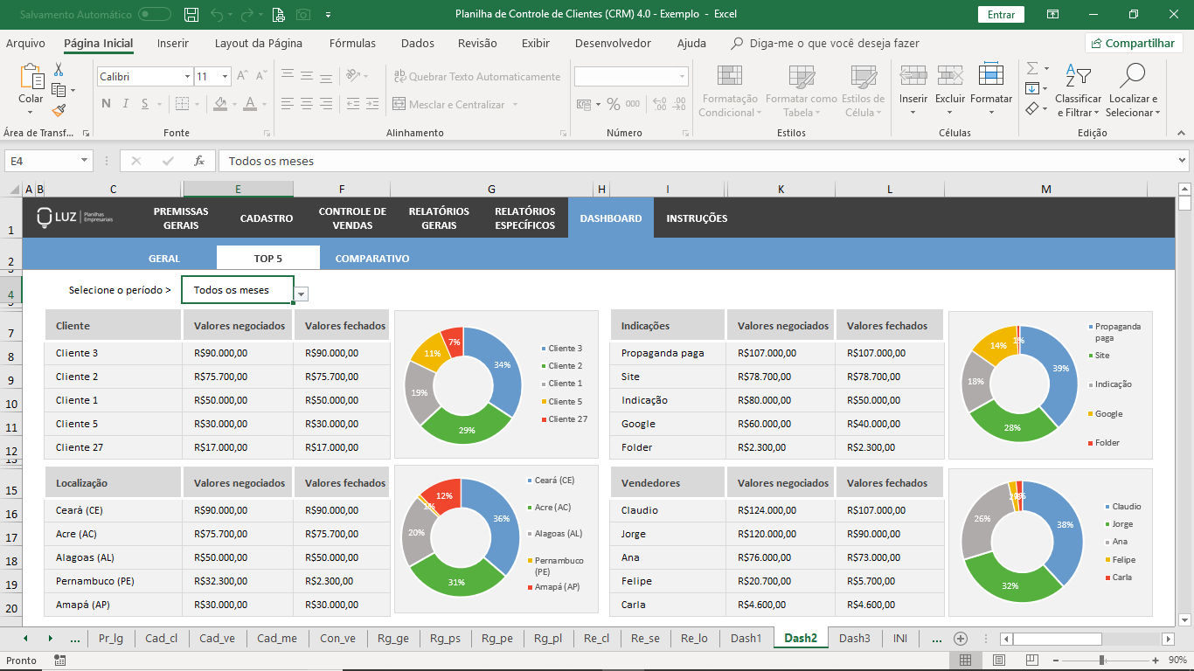This screenshot has height=671, width=1194.
Task: Toggle Bold formatting N button
Action: [106, 104]
